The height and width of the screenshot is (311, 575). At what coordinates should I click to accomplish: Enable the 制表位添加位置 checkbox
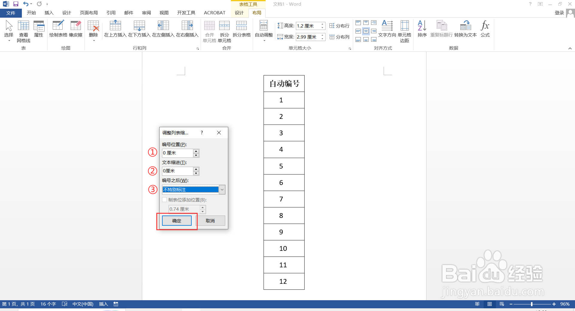click(164, 200)
